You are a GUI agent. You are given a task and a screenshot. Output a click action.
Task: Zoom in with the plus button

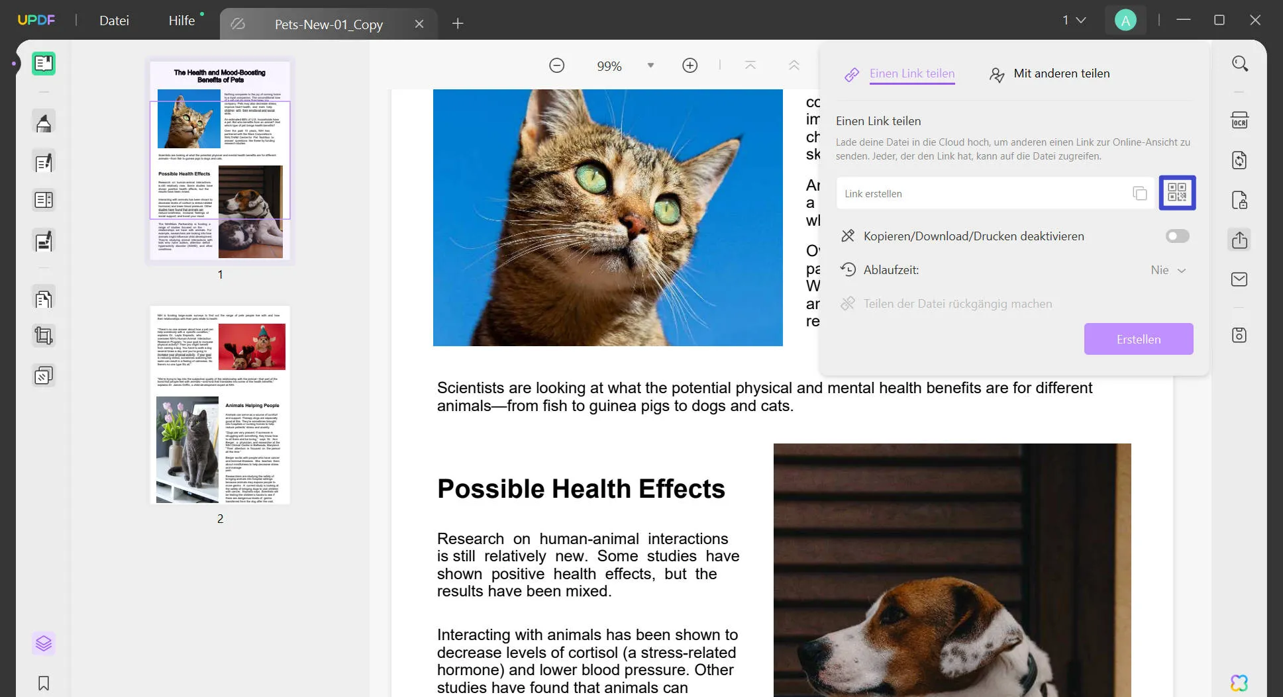[690, 66]
